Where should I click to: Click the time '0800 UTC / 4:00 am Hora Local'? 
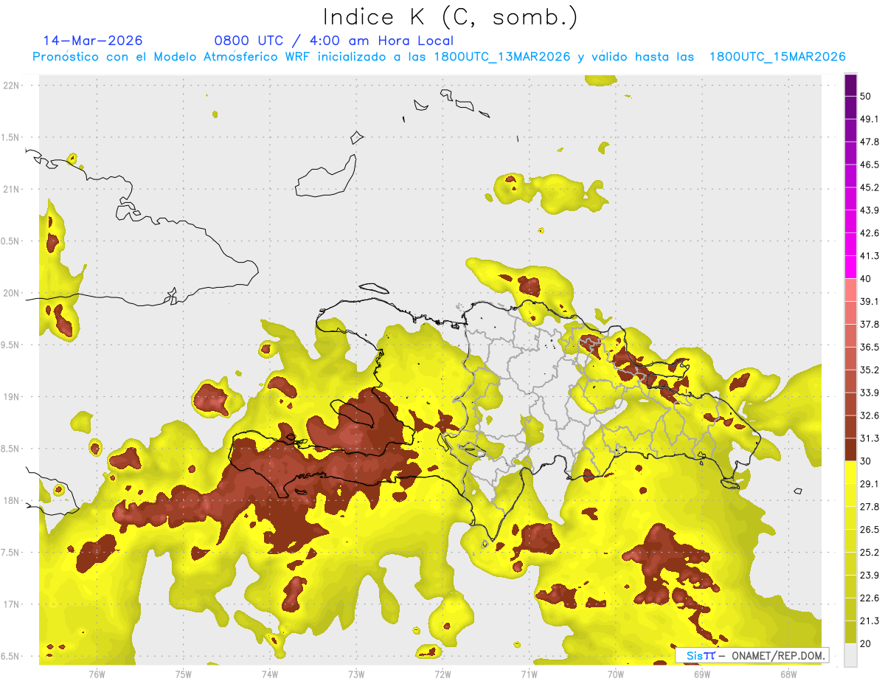tap(334, 41)
